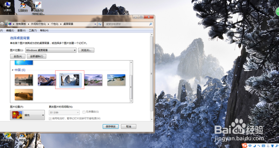Open the recent pages arrow beside back button
The height and width of the screenshot is (148, 279).
tap(6, 24)
